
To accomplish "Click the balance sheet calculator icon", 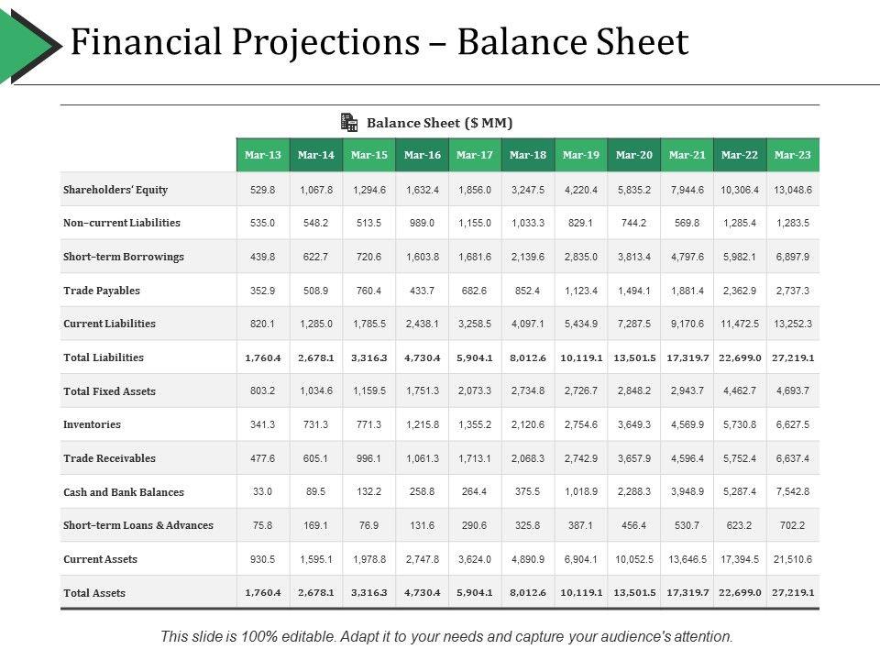I will [x=348, y=122].
